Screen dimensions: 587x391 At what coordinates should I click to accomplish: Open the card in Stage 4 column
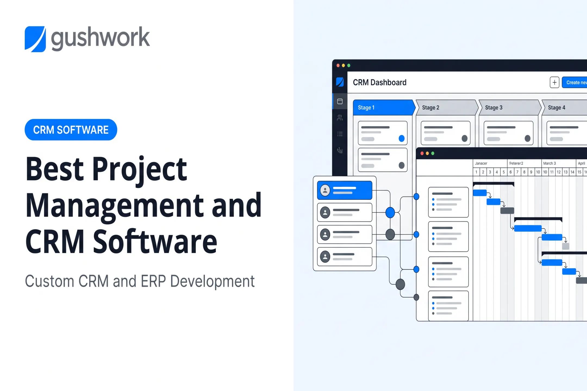[567, 133]
